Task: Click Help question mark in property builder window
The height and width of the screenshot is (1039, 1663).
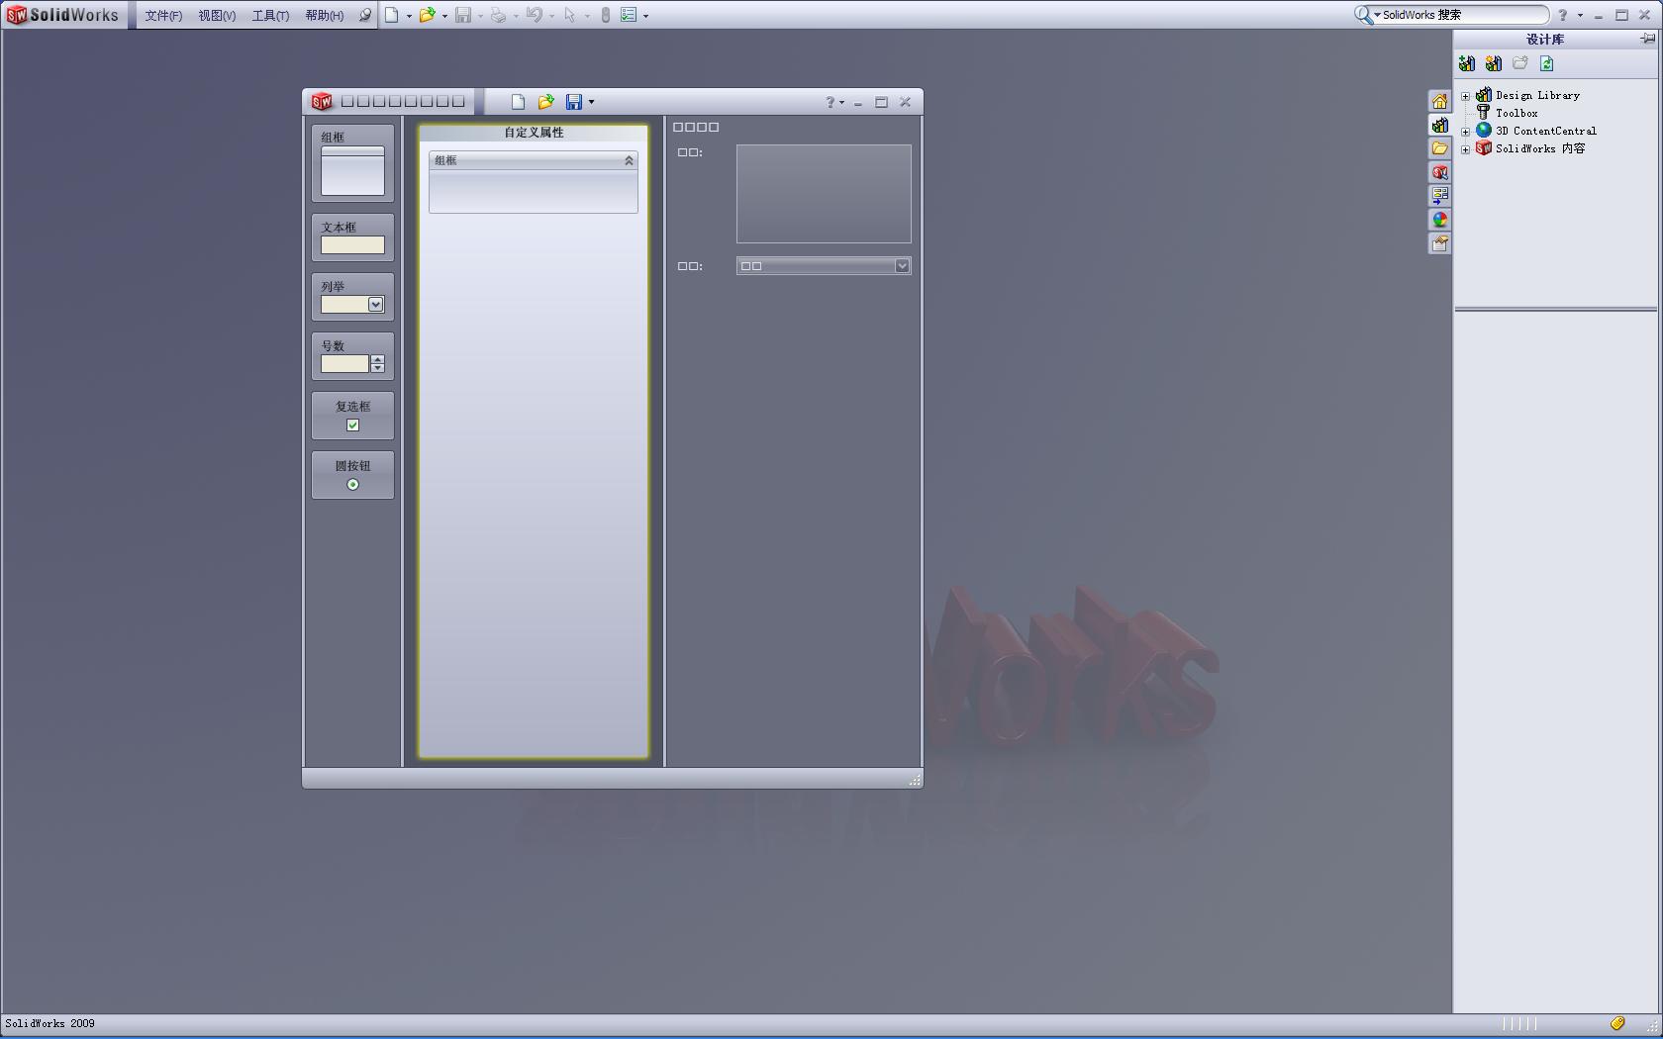Action: (x=831, y=102)
